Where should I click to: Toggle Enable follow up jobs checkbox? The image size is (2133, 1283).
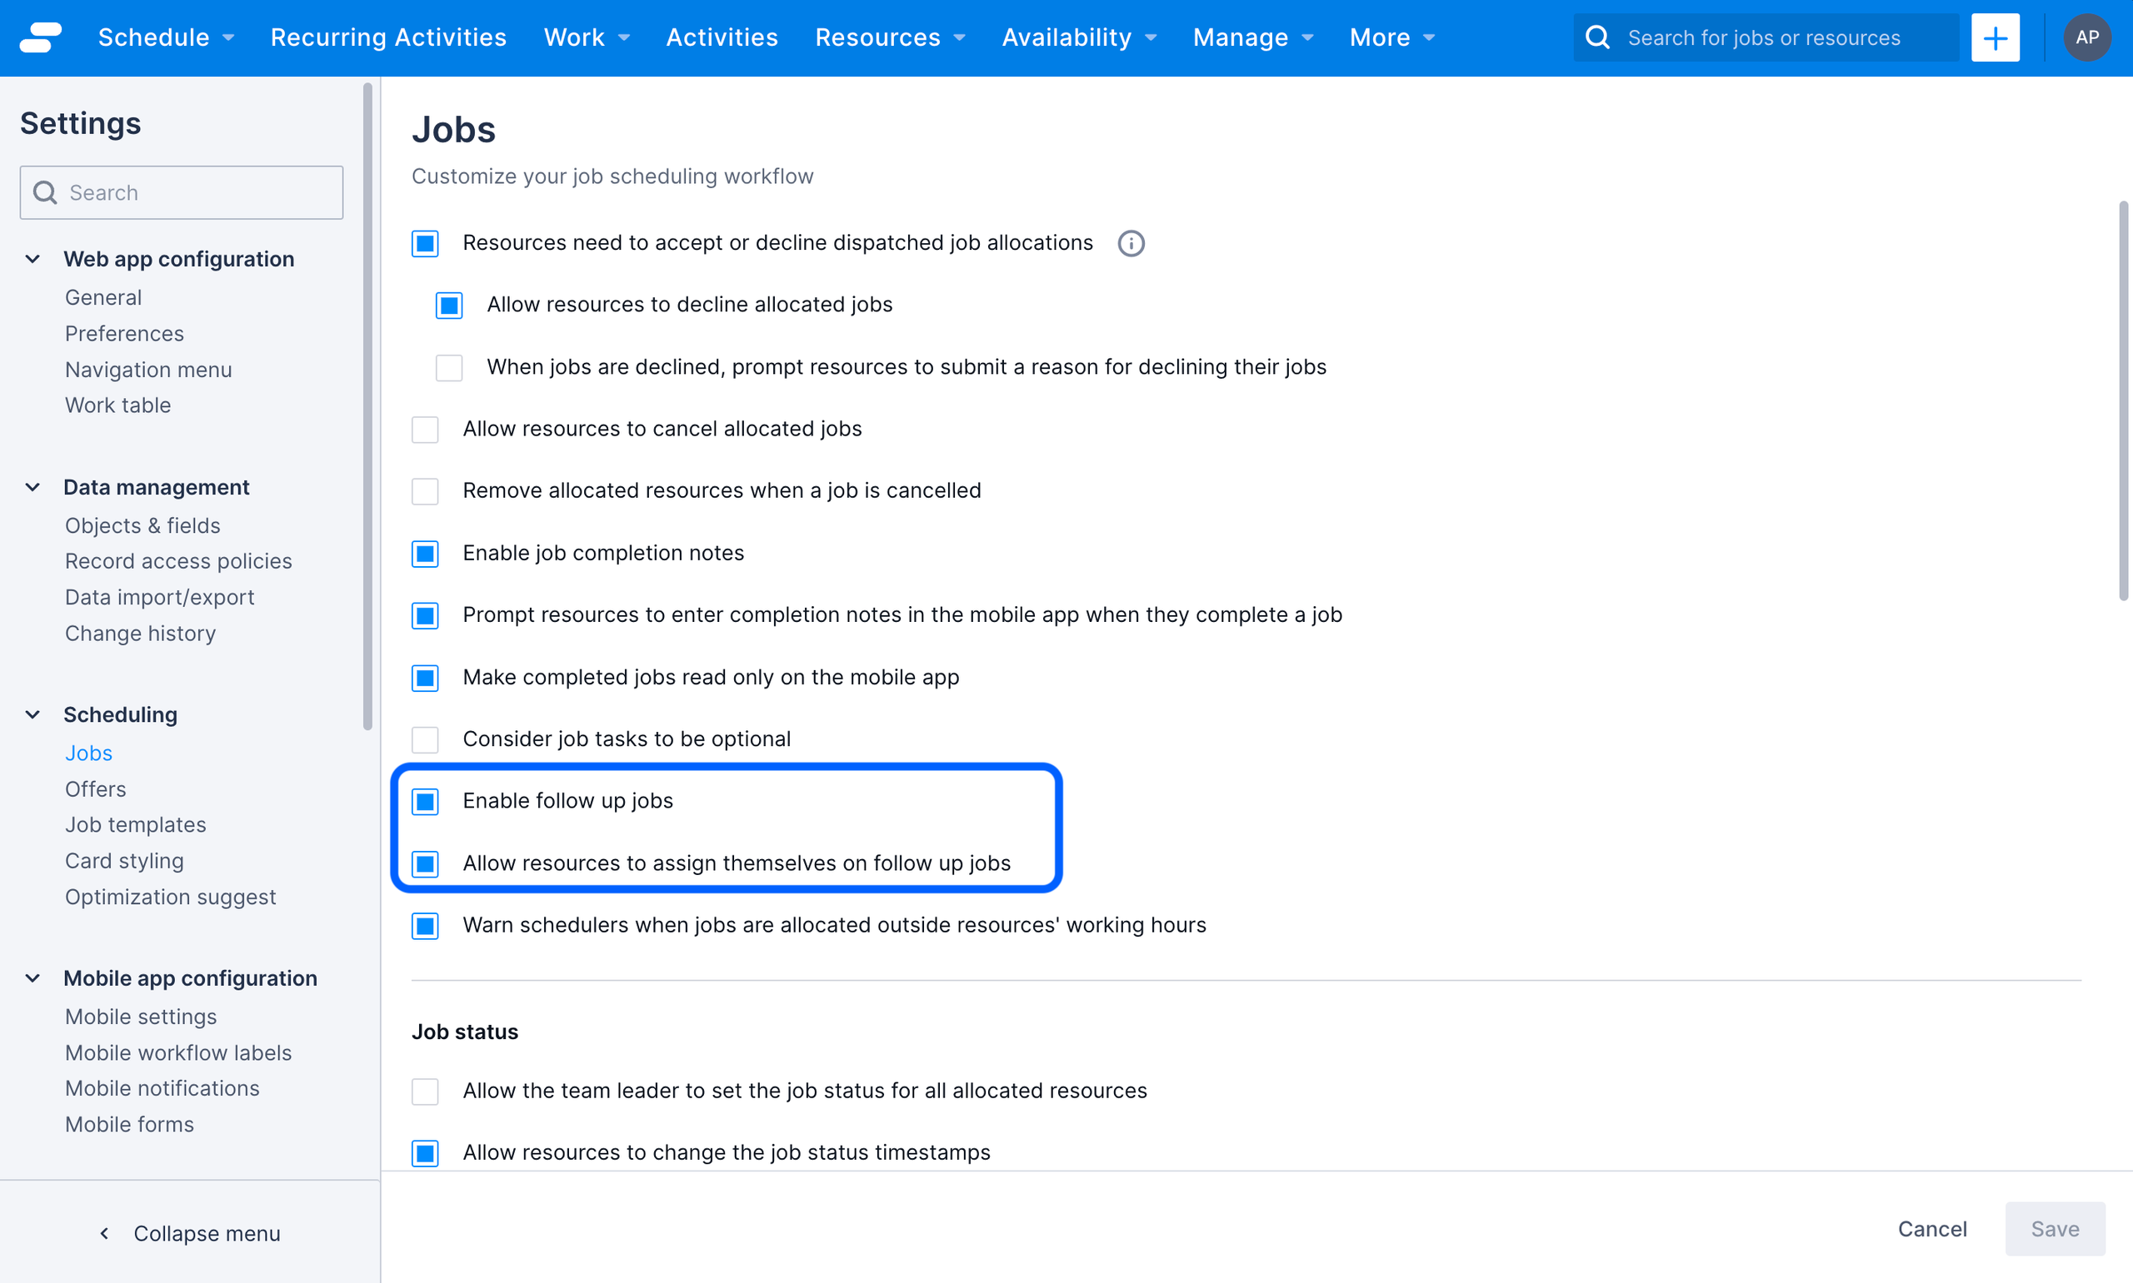427,801
